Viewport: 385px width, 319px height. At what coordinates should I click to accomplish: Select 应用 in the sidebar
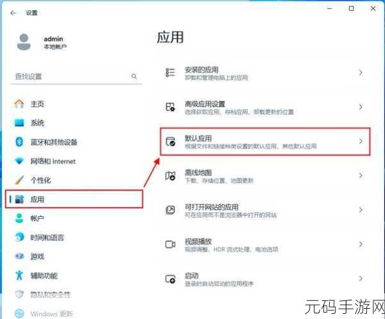point(74,199)
